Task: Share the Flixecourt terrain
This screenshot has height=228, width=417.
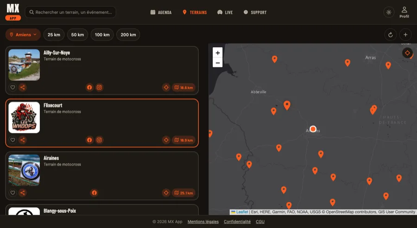Action: pos(23,140)
